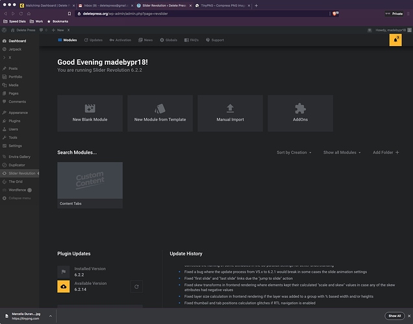This screenshot has width=413, height=324.
Task: Open the Show all Modules dropdown
Action: click(342, 152)
